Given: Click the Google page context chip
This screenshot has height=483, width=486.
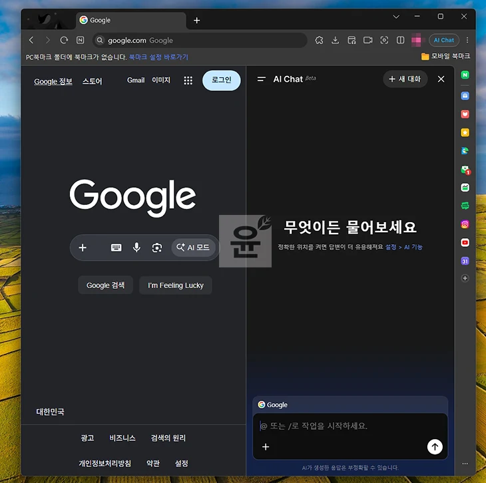Looking at the screenshot, I should tap(273, 404).
